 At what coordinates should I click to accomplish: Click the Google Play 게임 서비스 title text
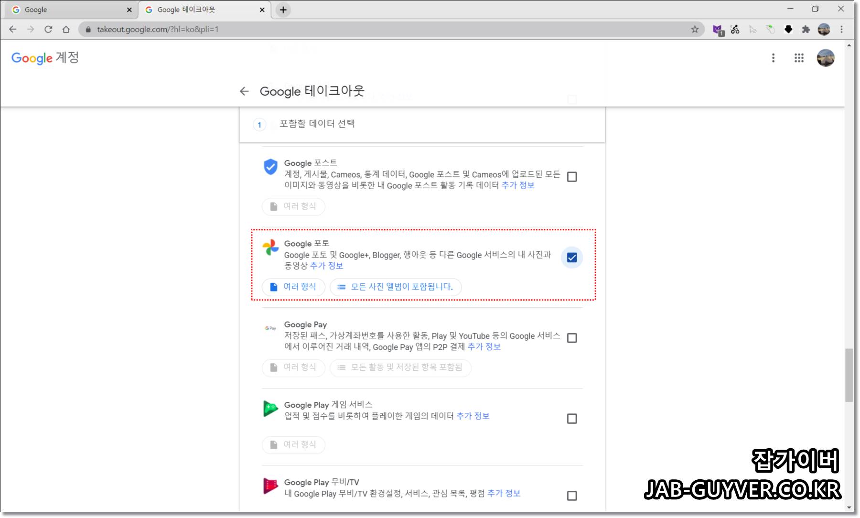(x=328, y=405)
